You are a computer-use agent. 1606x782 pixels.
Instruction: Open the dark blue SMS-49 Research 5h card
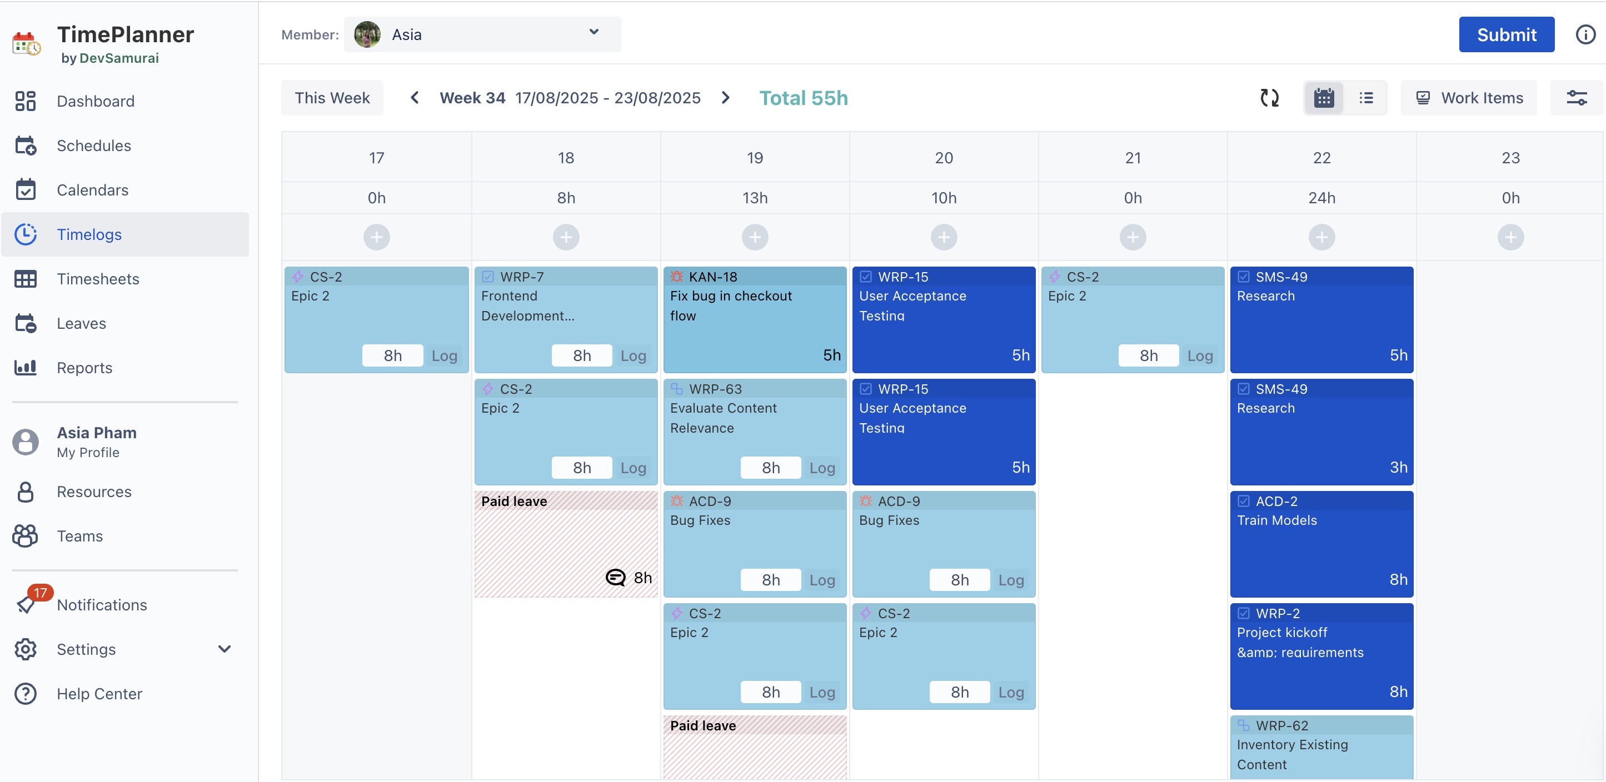[1320, 320]
